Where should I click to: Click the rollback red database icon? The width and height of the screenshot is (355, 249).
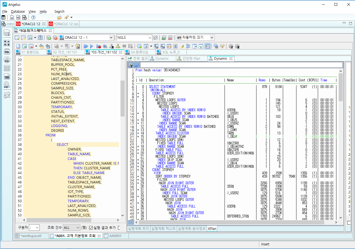point(170,38)
